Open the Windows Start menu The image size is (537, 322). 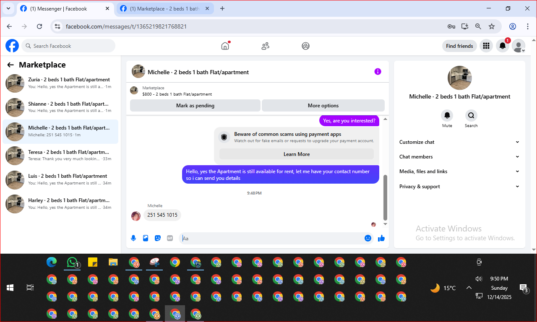(x=10, y=288)
